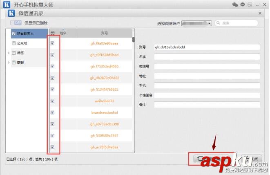Screen dimensions: 270x175
Task: Toggle the select-all checkbox in the table header
Action: pos(53,33)
